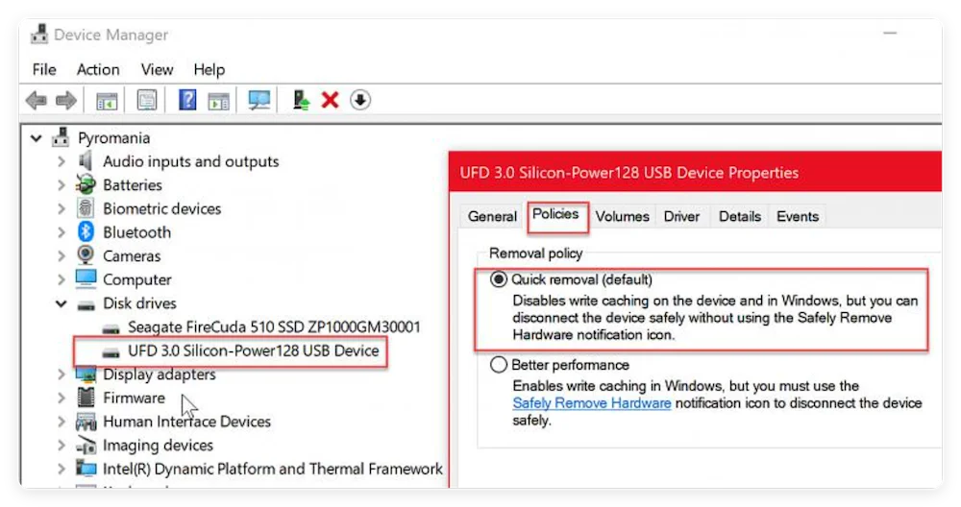
Task: Click the Device Manager title bar icon
Action: tap(39, 35)
